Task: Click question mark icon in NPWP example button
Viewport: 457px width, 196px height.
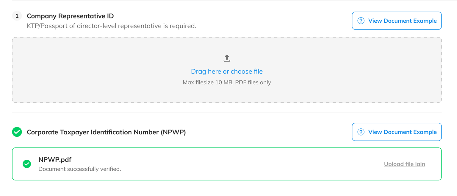Action: pos(361,132)
